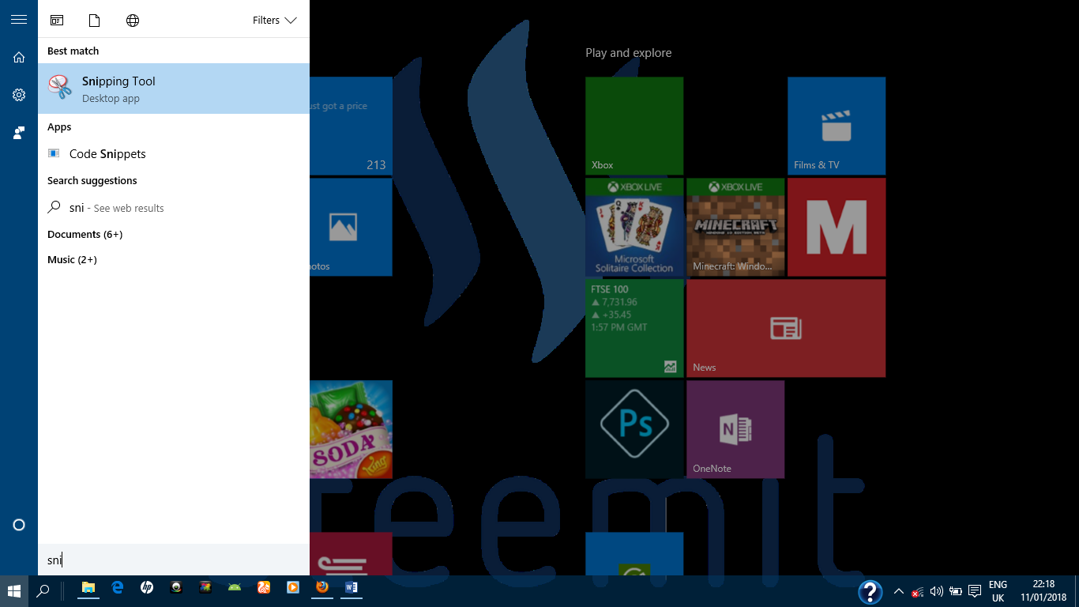Image resolution: width=1079 pixels, height=607 pixels.
Task: Open the Code Snippets app result
Action: [x=174, y=153]
